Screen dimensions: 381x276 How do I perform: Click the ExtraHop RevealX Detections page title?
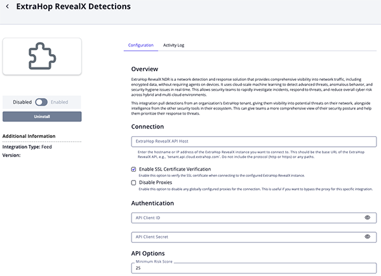click(72, 7)
